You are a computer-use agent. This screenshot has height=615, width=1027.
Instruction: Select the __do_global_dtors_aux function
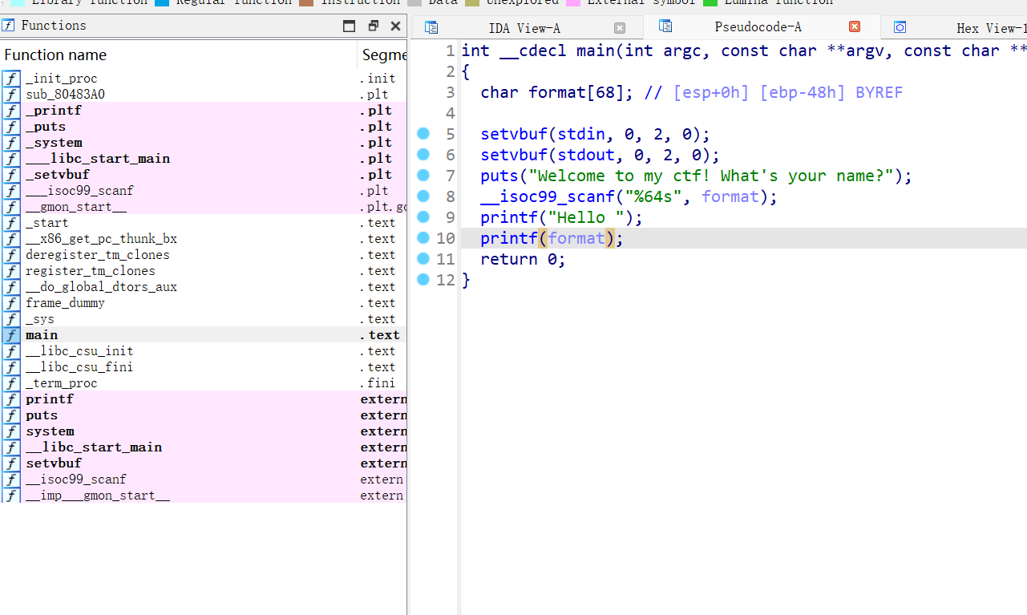click(204, 287)
